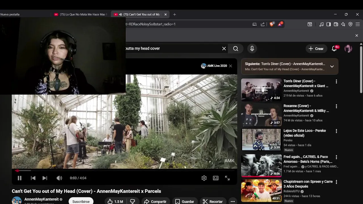The image size is (363, 204).
Task: Open AMK Live 2020 info card
Action: [214, 66]
